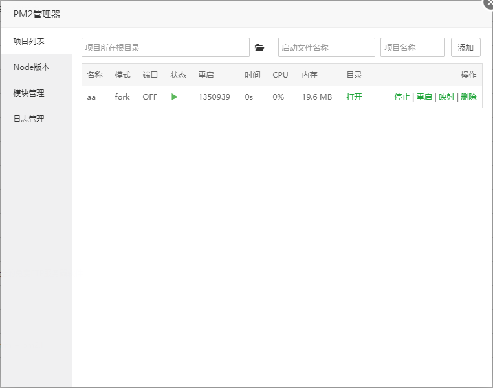
Task: Close the PM2 manager dialog
Action: 489,3
